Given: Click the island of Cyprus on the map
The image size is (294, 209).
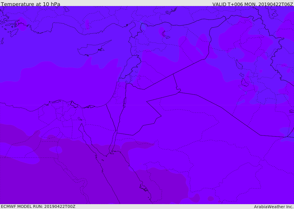Looking at the screenshot, I should [92, 49].
